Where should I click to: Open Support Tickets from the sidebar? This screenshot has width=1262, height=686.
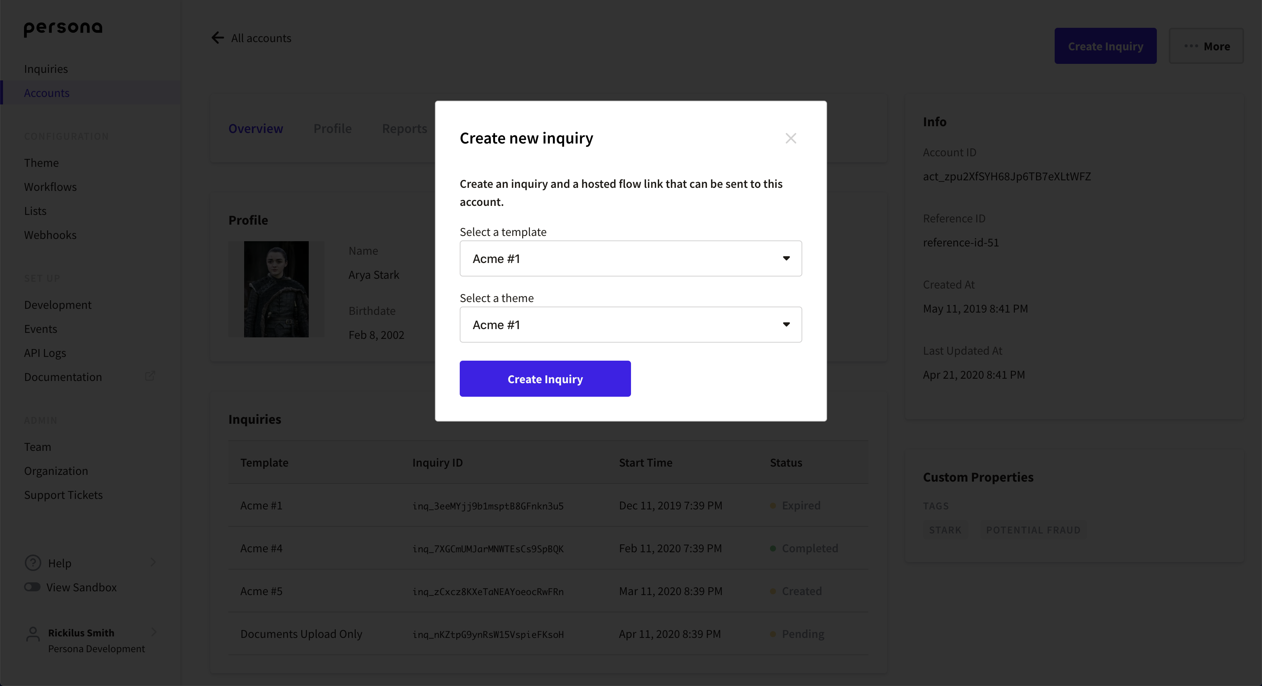[63, 495]
